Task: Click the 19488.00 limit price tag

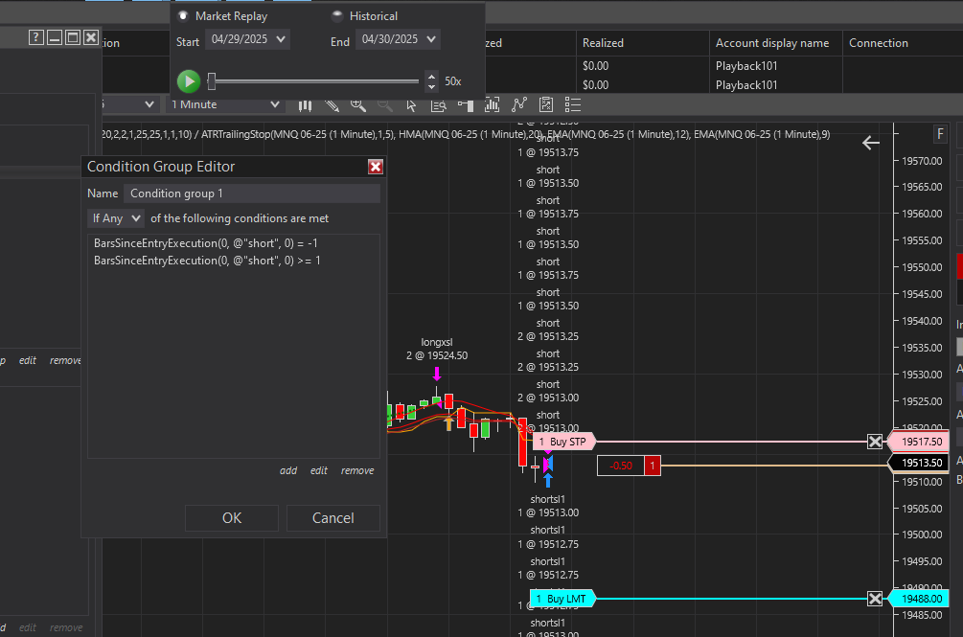Action: tap(919, 599)
